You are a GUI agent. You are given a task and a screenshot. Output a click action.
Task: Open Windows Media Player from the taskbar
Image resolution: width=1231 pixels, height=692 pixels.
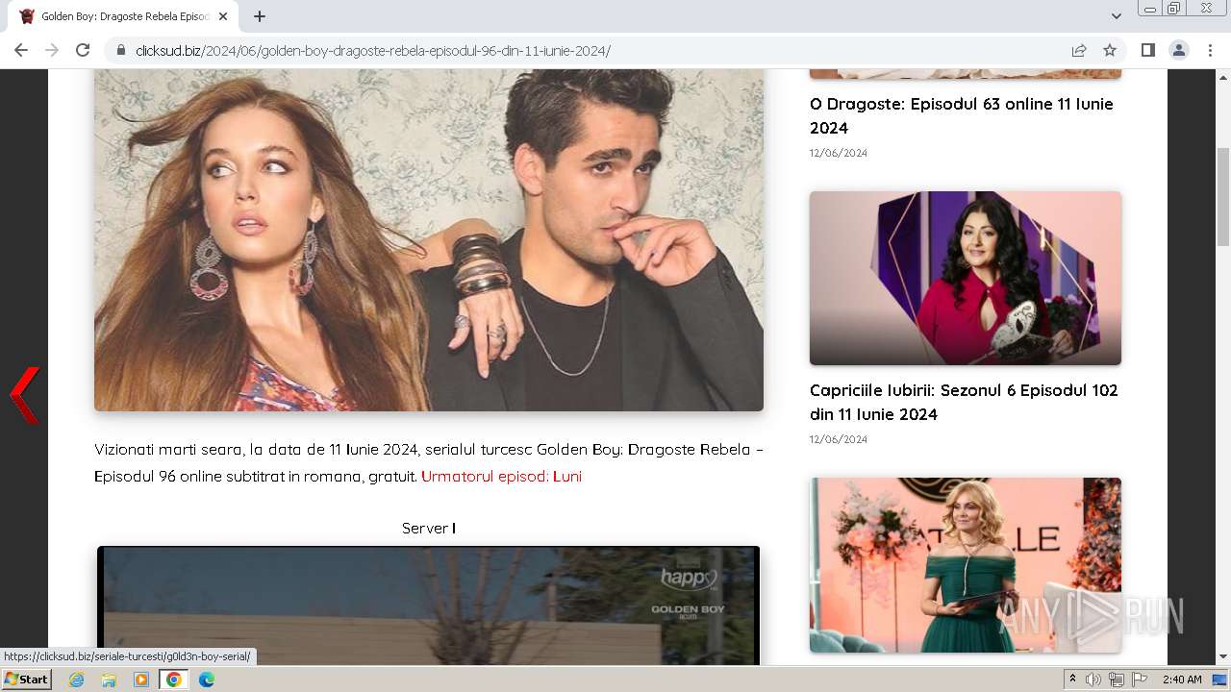[141, 680]
